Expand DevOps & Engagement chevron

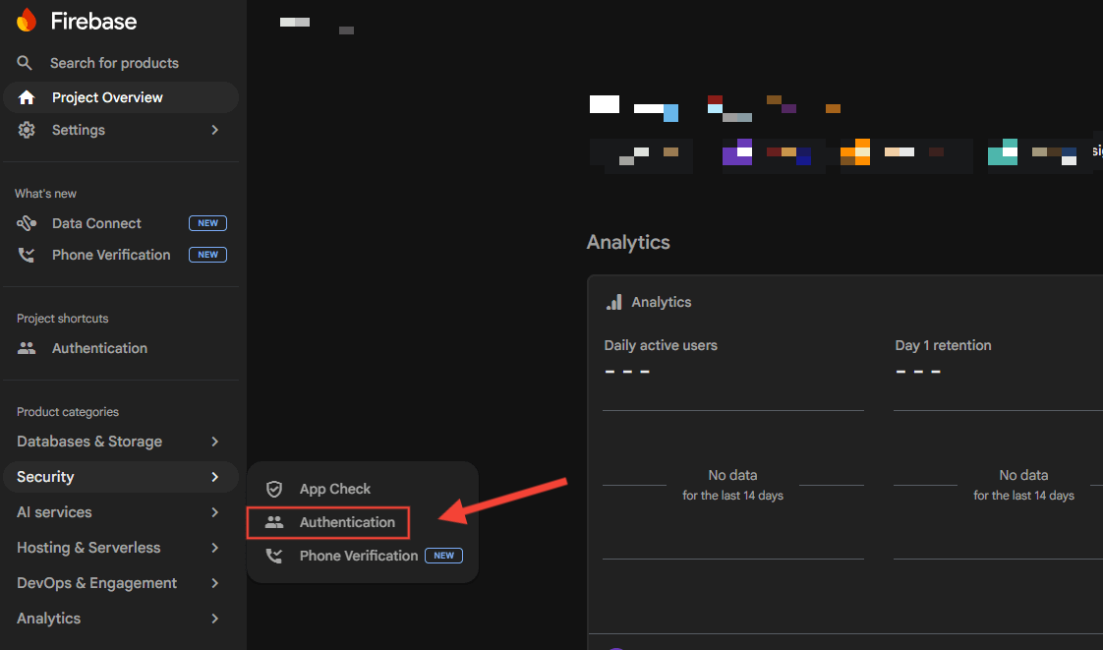(215, 583)
